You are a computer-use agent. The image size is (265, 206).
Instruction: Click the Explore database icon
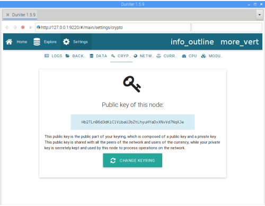(37, 42)
